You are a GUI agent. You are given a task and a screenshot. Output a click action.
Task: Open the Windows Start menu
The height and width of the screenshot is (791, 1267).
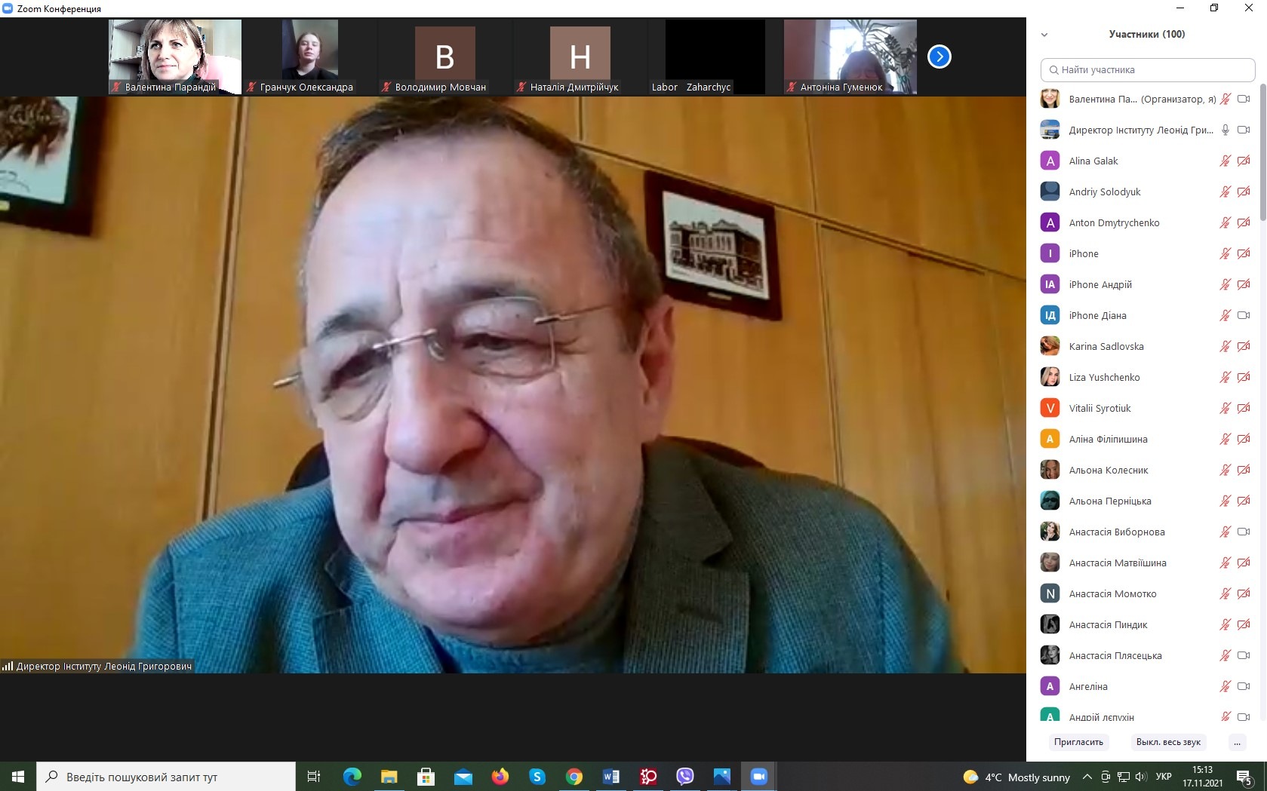point(18,777)
